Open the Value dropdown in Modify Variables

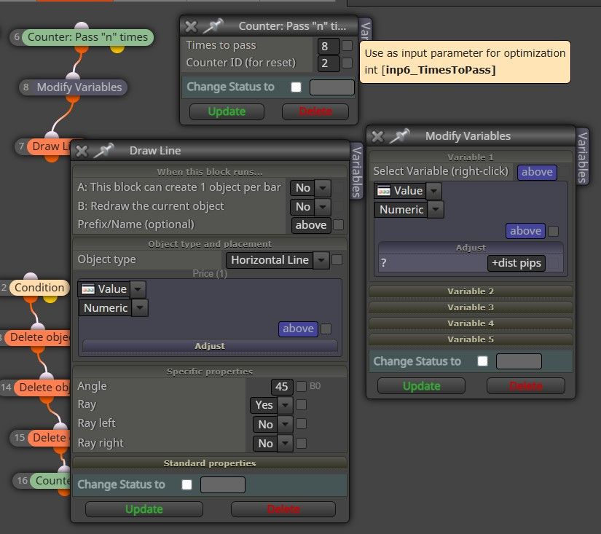point(408,191)
